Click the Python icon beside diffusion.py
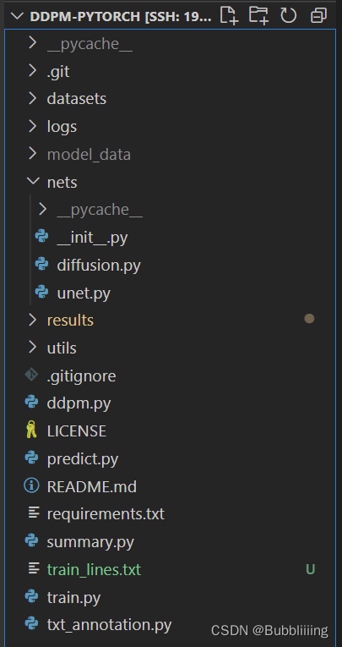Viewport: 342px width, 647px height. tap(41, 265)
